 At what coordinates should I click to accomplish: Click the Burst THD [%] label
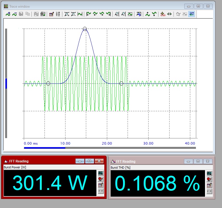(x=120, y=168)
